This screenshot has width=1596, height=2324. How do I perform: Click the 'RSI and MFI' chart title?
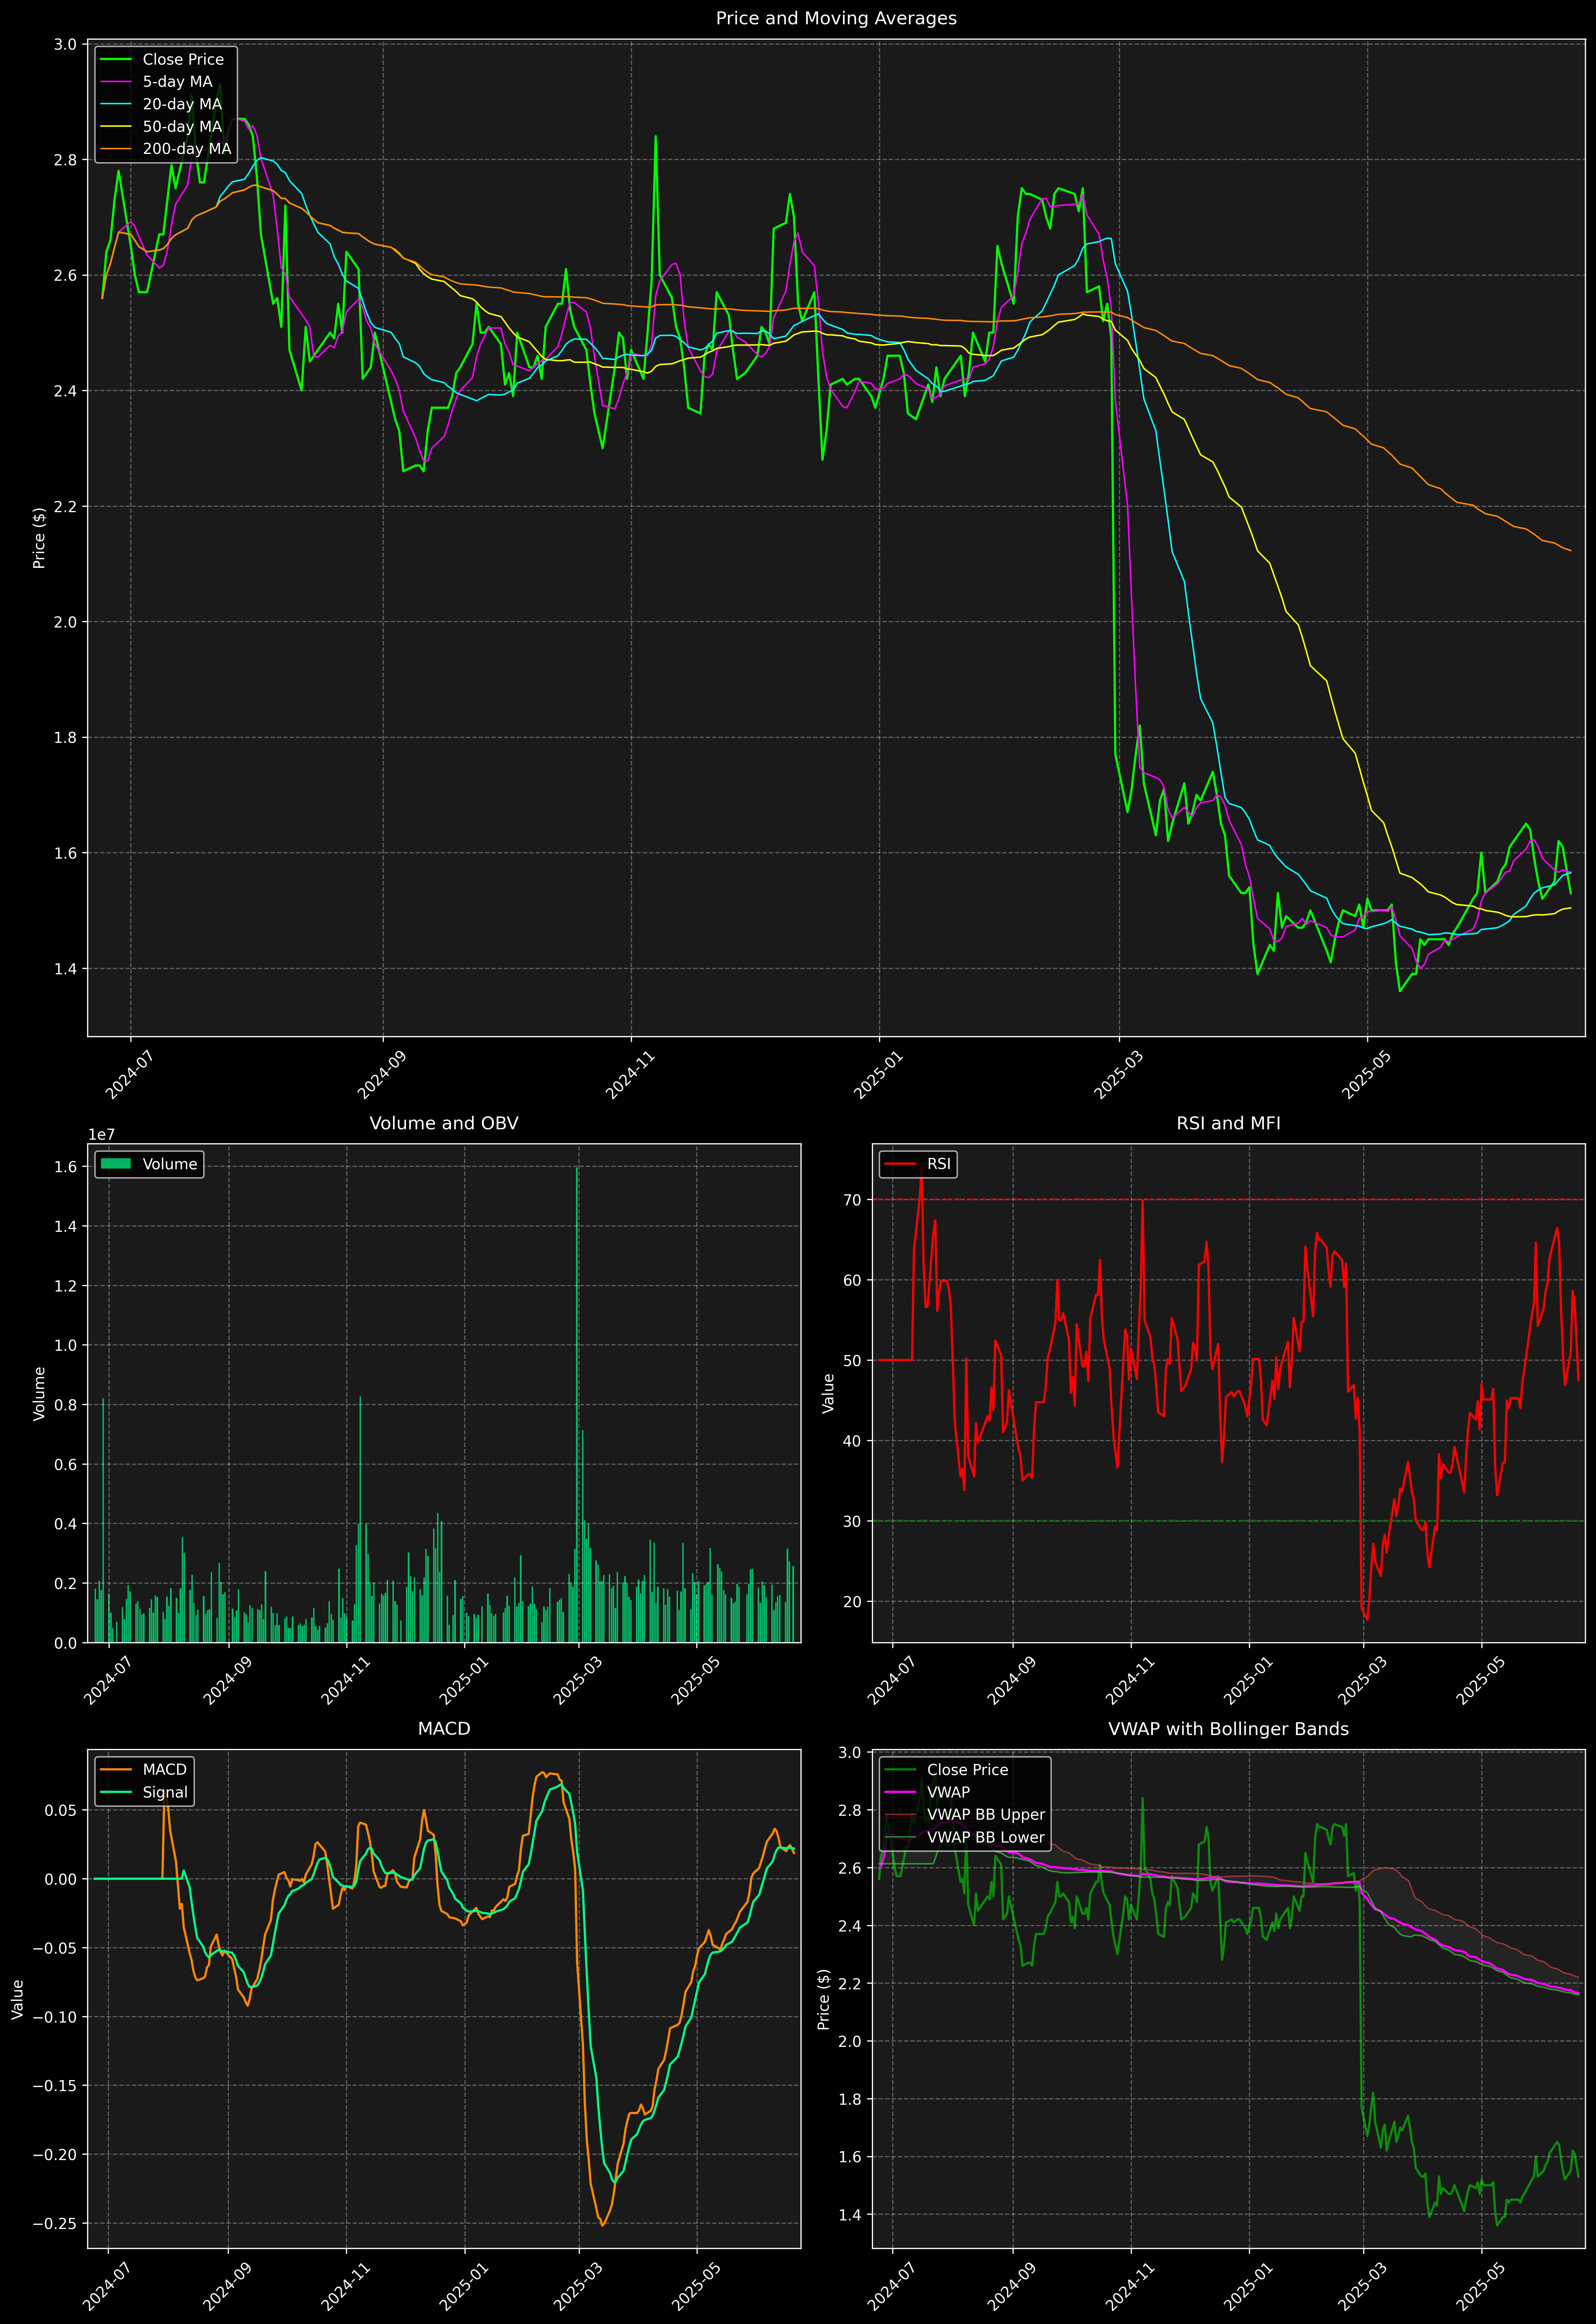point(1228,1123)
